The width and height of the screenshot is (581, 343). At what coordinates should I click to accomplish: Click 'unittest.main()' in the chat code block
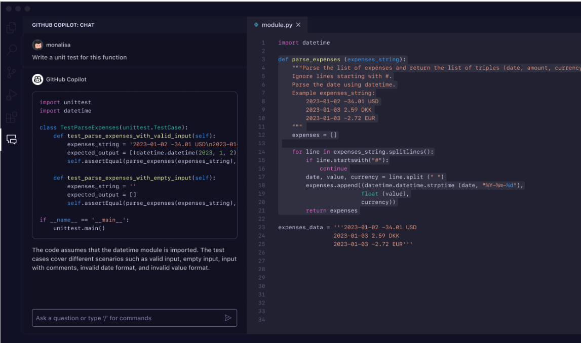click(x=79, y=228)
